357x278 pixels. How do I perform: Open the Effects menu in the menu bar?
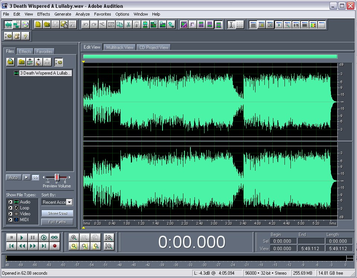coord(44,14)
